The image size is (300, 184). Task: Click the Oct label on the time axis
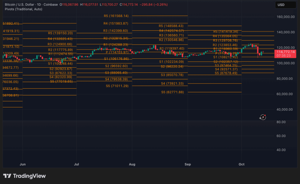point(241,164)
